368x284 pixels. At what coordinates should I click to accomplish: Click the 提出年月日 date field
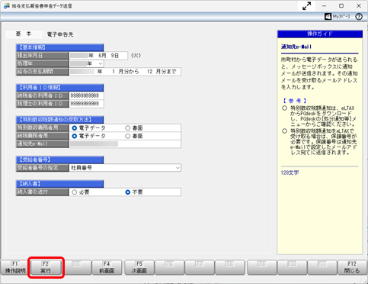click(x=98, y=56)
